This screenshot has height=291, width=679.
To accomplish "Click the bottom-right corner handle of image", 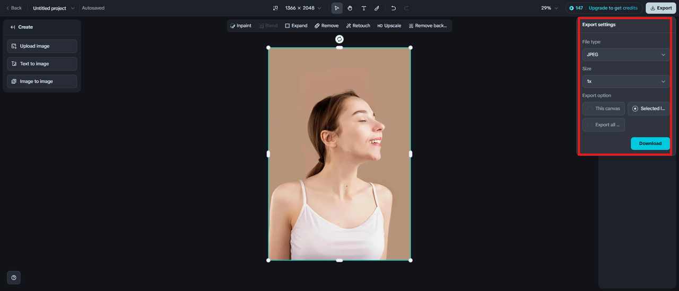I will (411, 260).
